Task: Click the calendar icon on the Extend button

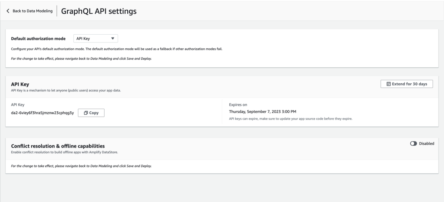Action: coord(388,84)
